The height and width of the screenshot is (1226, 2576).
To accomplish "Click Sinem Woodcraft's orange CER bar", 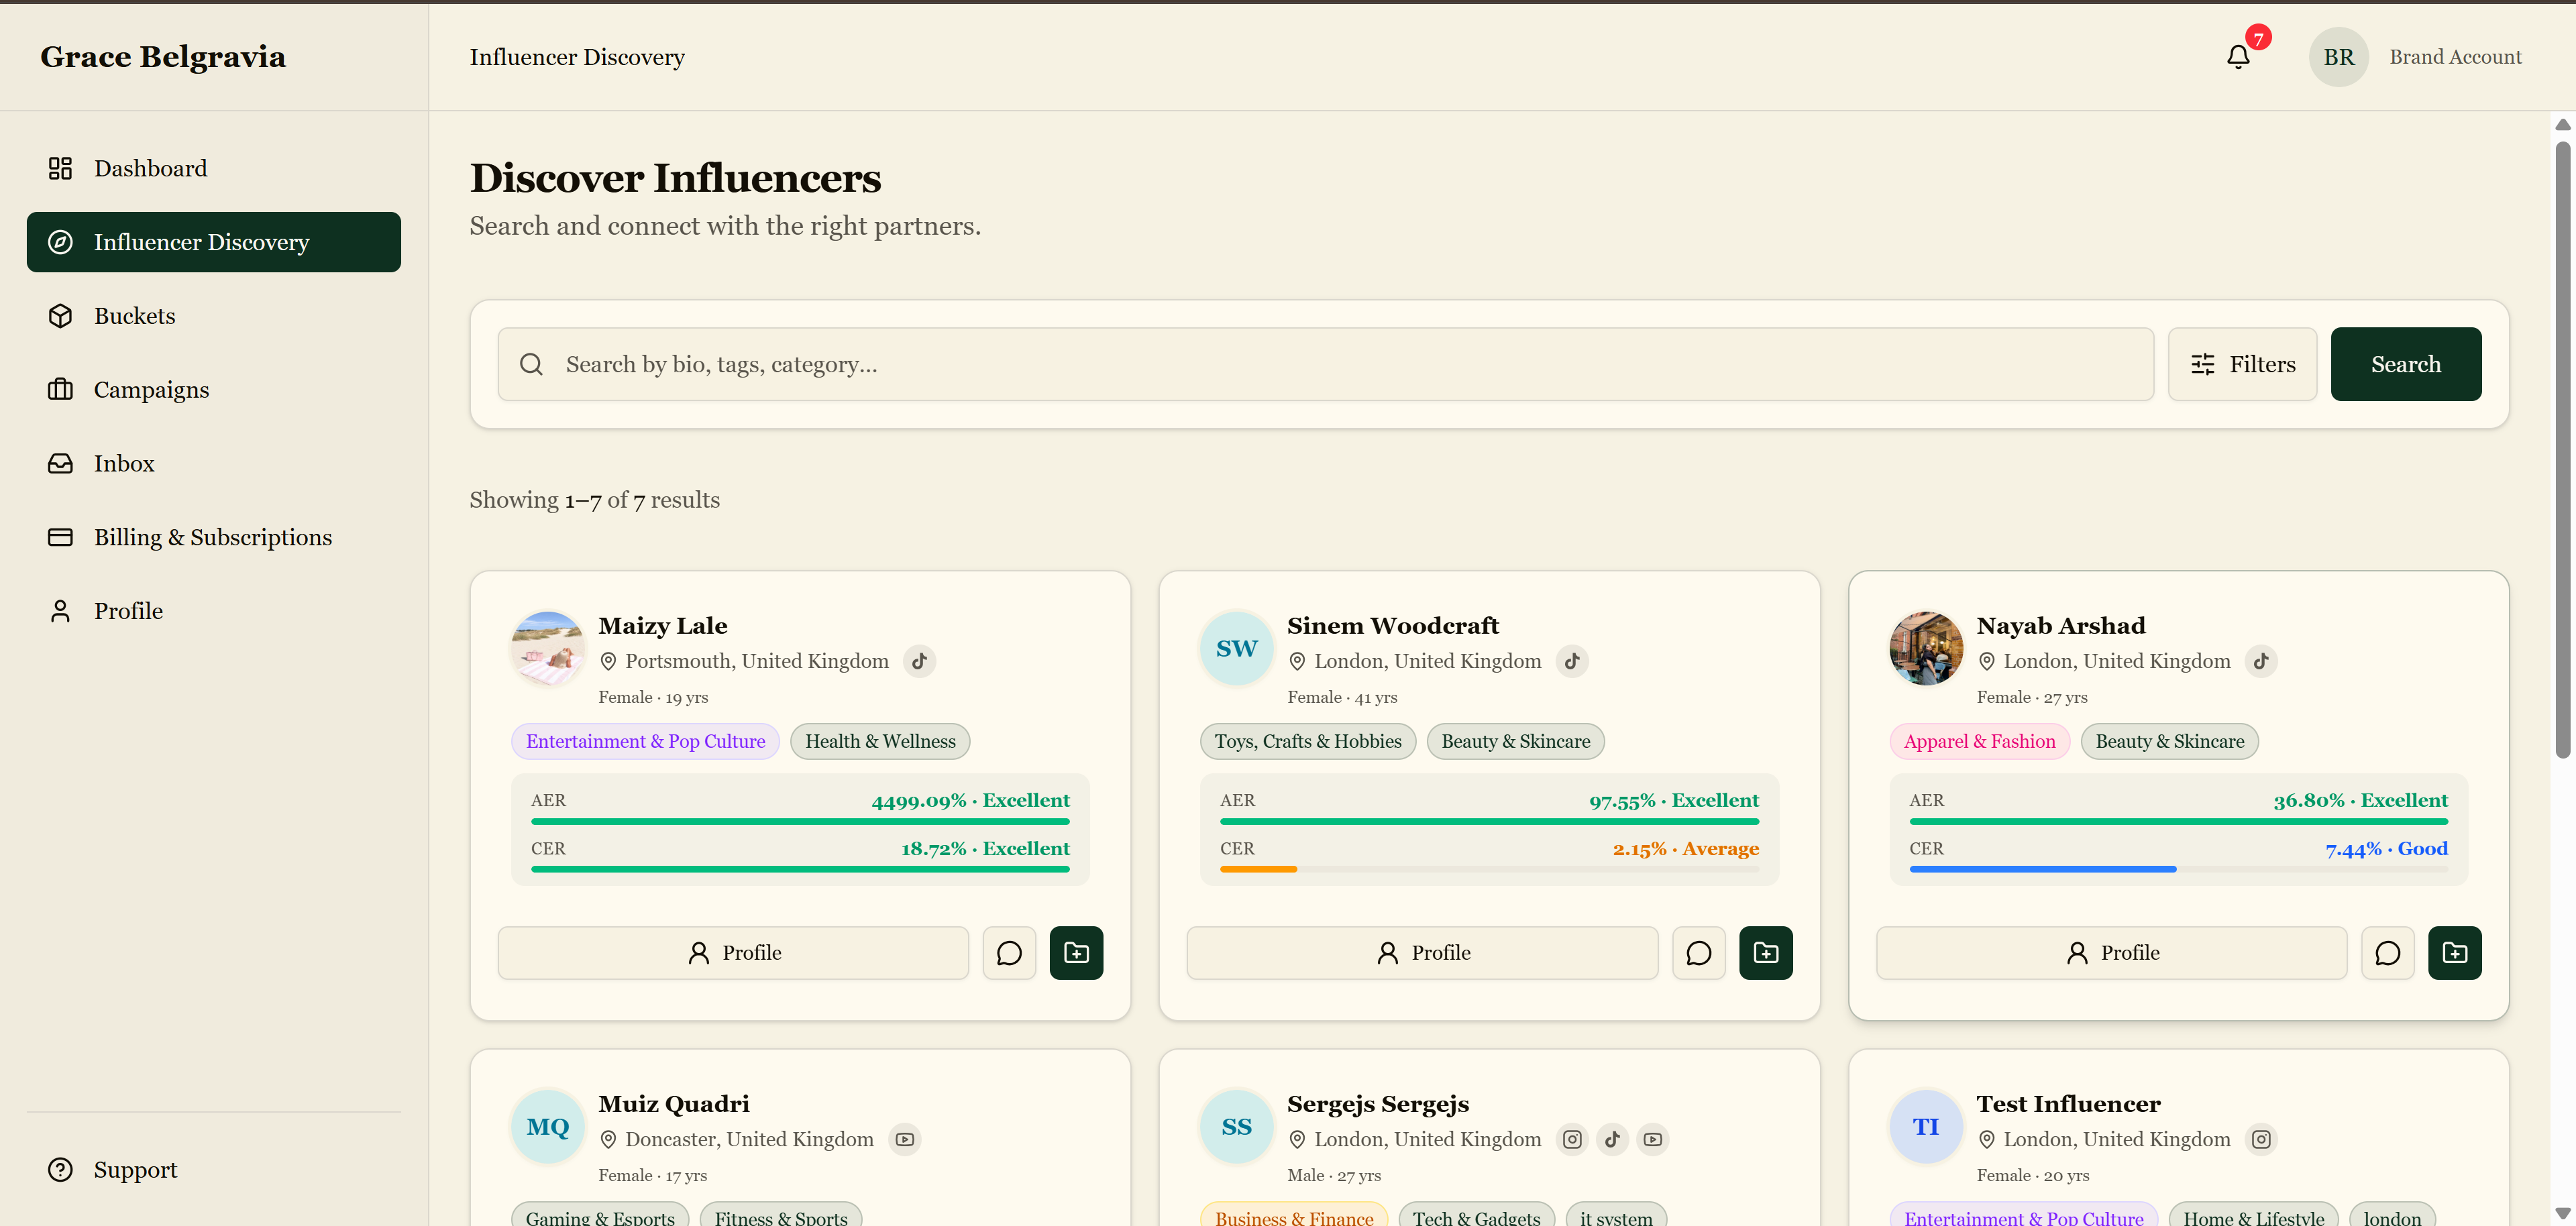I will coord(1258,869).
